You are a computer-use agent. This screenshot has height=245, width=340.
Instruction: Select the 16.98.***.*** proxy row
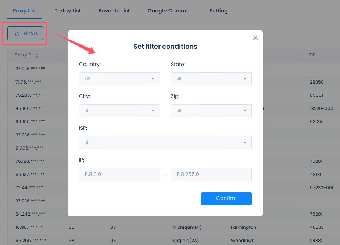29,227
